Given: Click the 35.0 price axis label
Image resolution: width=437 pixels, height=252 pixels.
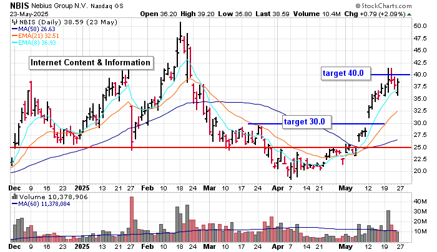Looking at the screenshot, I should tap(420, 99).
